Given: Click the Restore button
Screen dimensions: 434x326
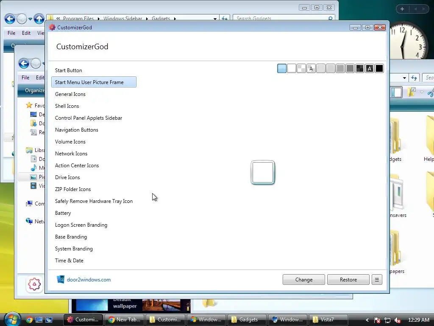Looking at the screenshot, I should click(348, 280).
